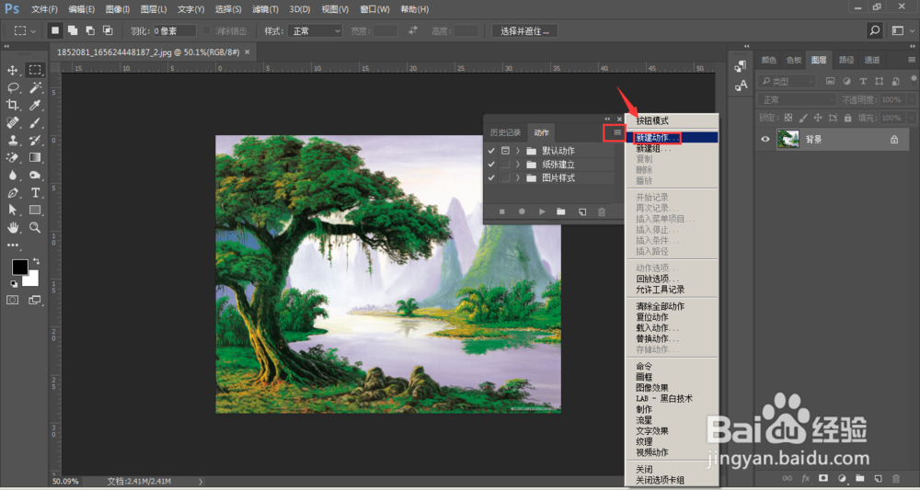This screenshot has width=920, height=490.
Task: Select the Eraser tool
Action: coord(12,158)
